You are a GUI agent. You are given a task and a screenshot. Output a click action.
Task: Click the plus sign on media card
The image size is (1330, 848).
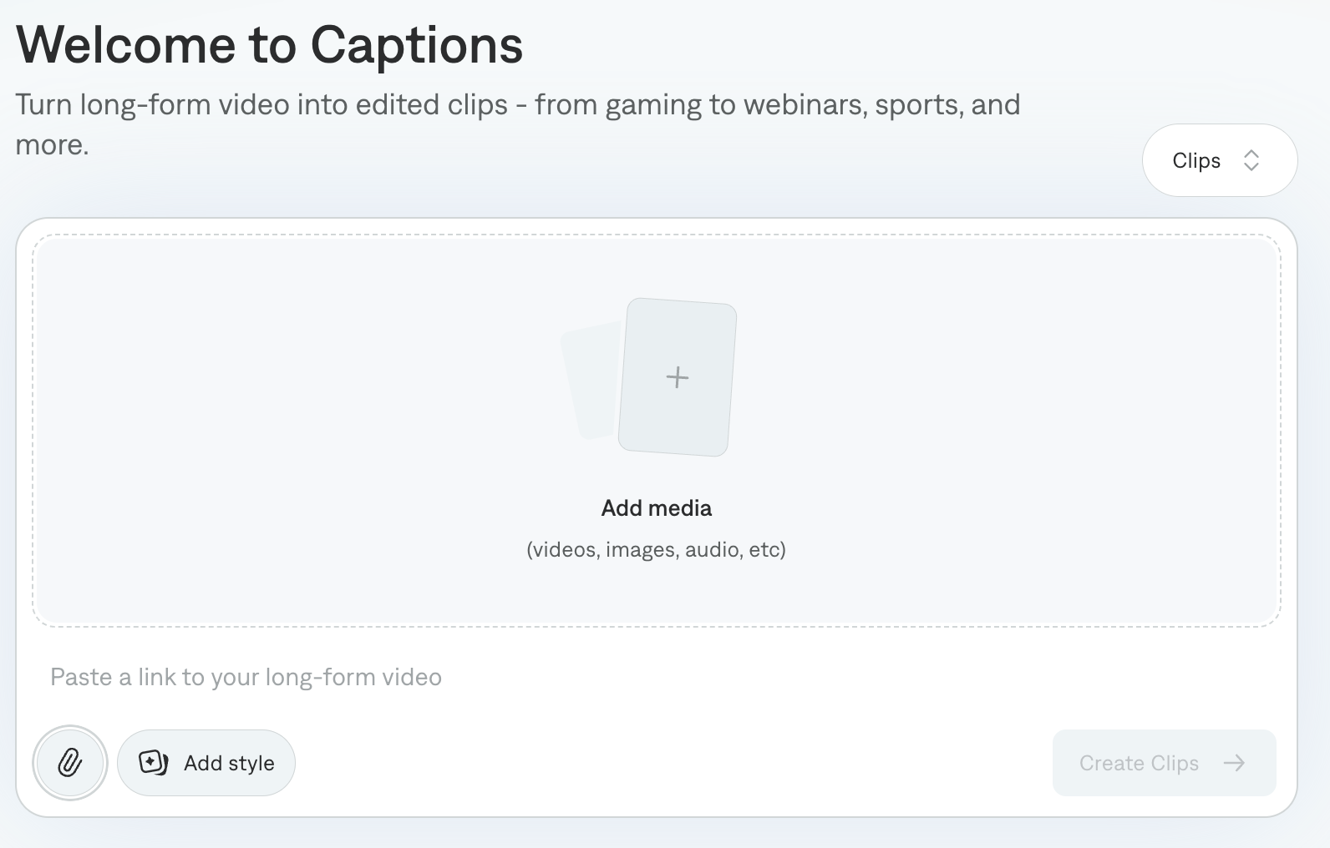pyautogui.click(x=678, y=377)
